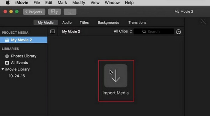Toggle the libraries sidebar list button
The height and width of the screenshot is (116, 210).
click(x=52, y=32)
